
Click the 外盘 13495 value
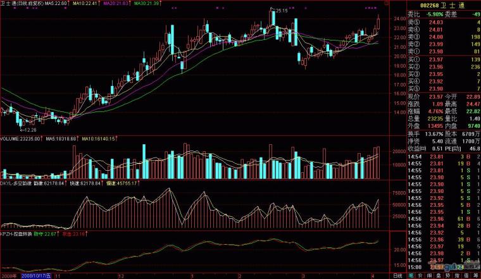click(x=435, y=126)
